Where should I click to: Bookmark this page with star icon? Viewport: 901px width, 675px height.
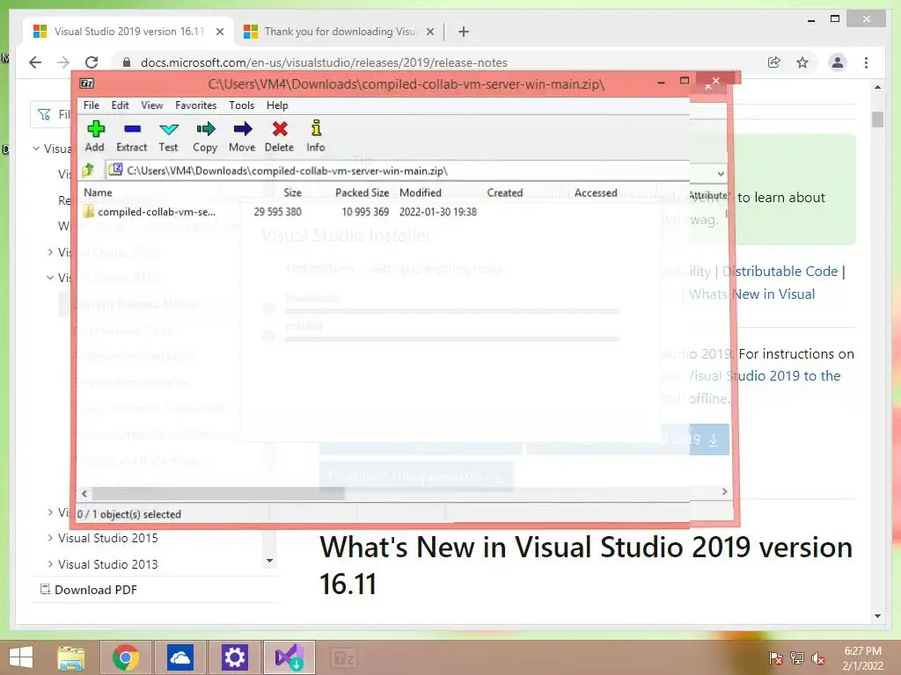(802, 62)
